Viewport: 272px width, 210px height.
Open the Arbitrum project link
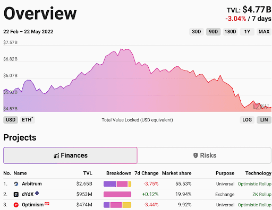point(32,184)
